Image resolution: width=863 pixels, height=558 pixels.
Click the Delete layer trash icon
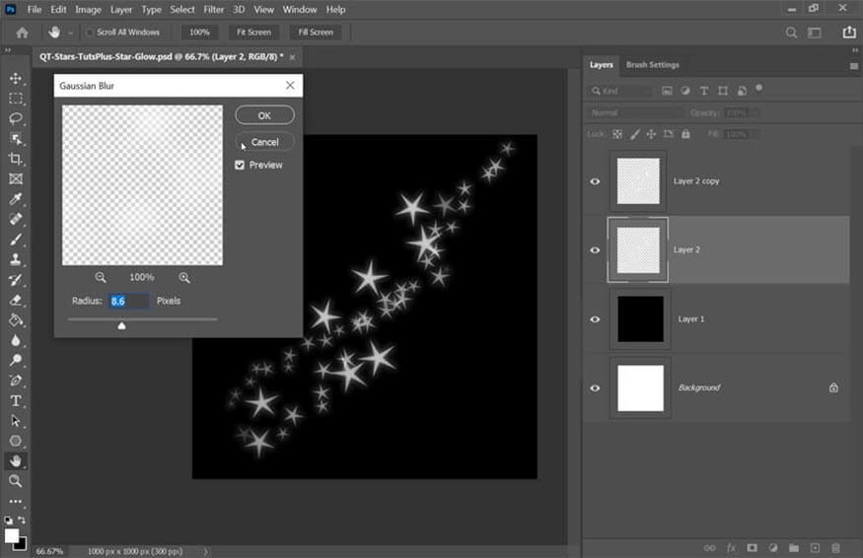pyautogui.click(x=835, y=547)
